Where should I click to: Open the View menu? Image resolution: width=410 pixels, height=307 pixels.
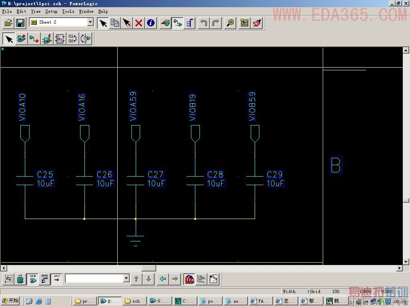tap(36, 12)
